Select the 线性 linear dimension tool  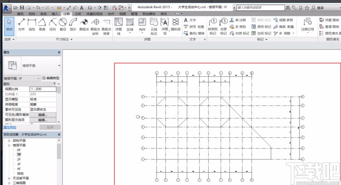[32, 24]
